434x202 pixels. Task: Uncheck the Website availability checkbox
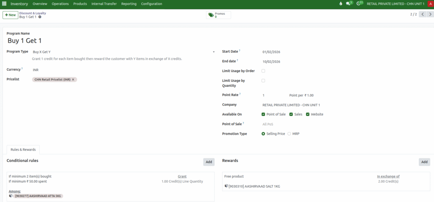[308, 114]
